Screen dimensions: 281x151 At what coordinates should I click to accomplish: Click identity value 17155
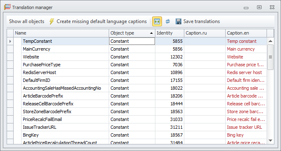coord(176,80)
